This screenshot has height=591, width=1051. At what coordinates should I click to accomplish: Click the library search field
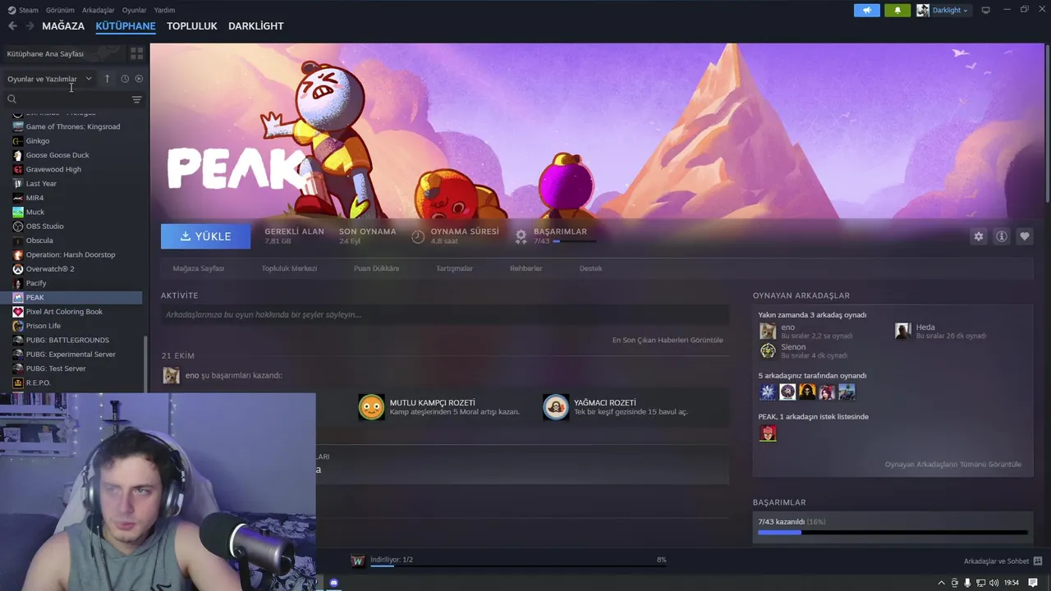(72, 99)
